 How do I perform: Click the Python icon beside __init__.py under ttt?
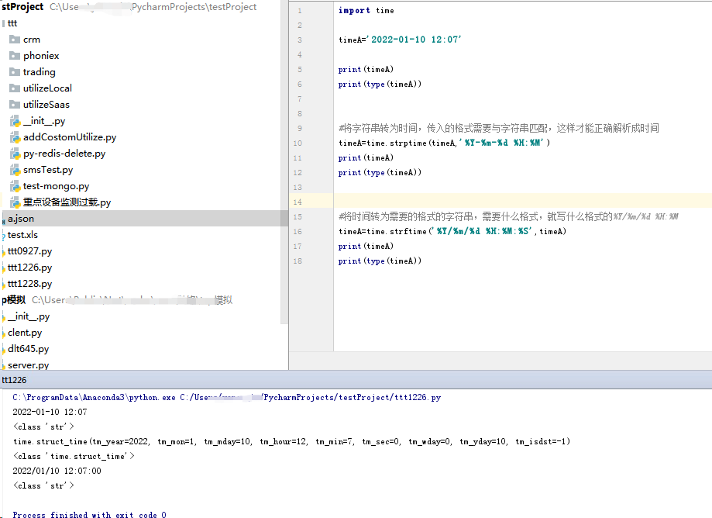(x=15, y=121)
